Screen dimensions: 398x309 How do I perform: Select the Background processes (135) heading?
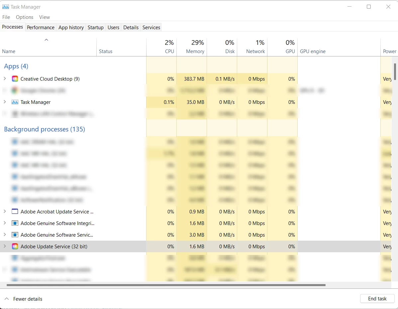tap(45, 129)
